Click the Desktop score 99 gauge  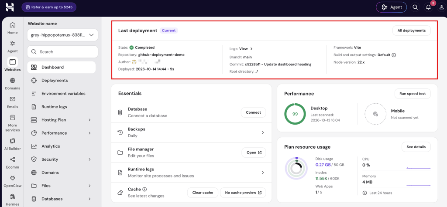click(295, 114)
